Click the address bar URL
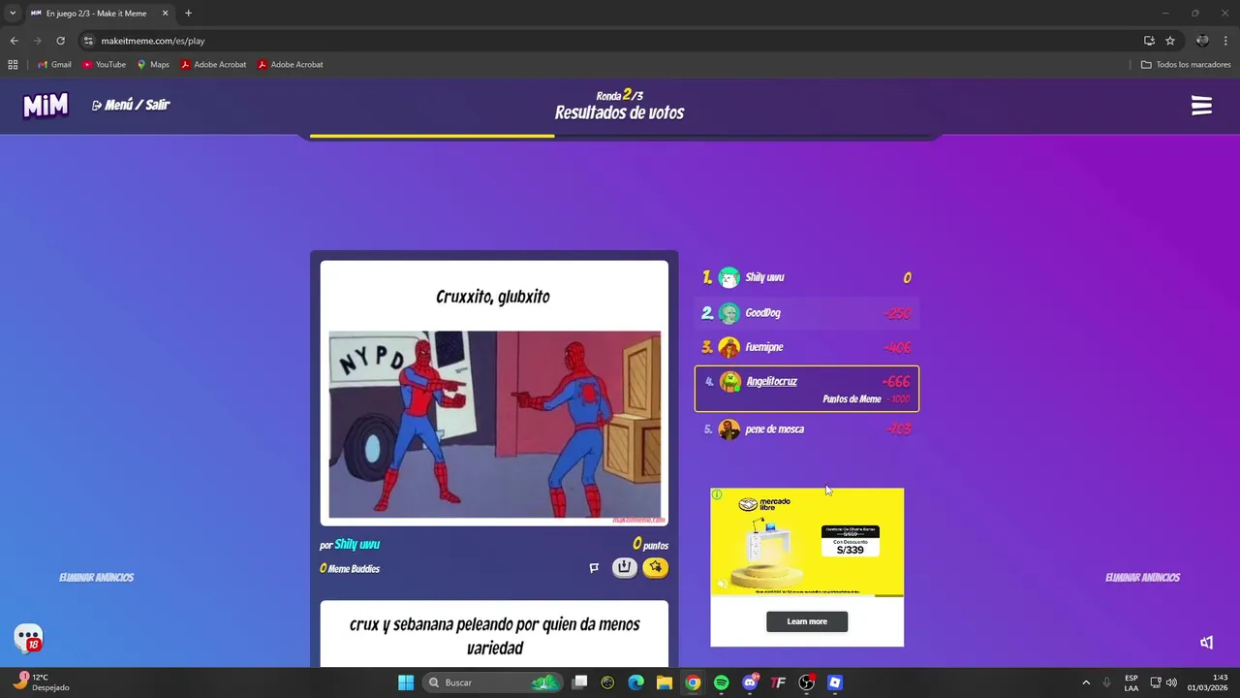 point(153,41)
